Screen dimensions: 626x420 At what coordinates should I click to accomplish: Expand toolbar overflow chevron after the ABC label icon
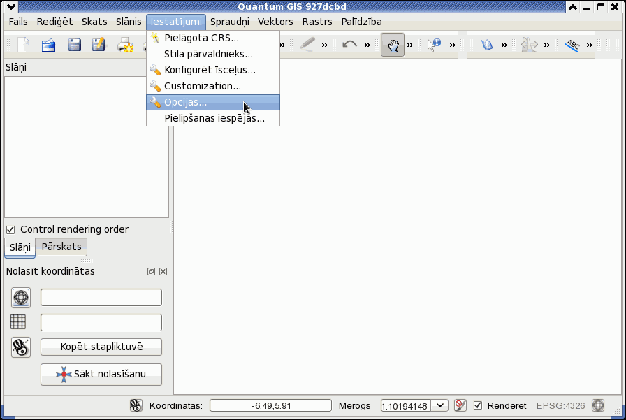tap(590, 45)
